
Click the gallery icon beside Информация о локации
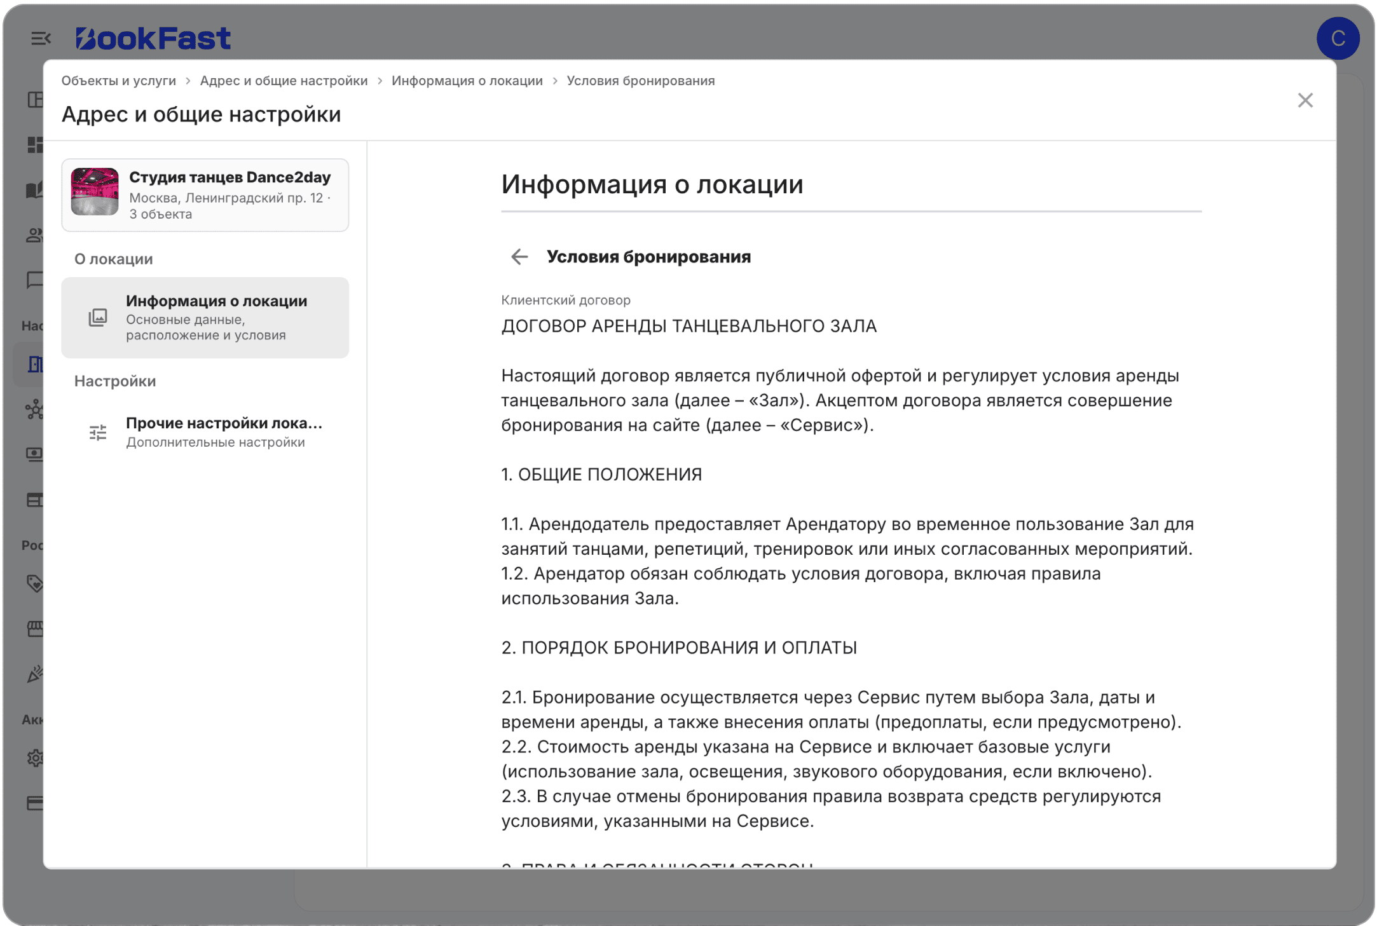point(98,317)
